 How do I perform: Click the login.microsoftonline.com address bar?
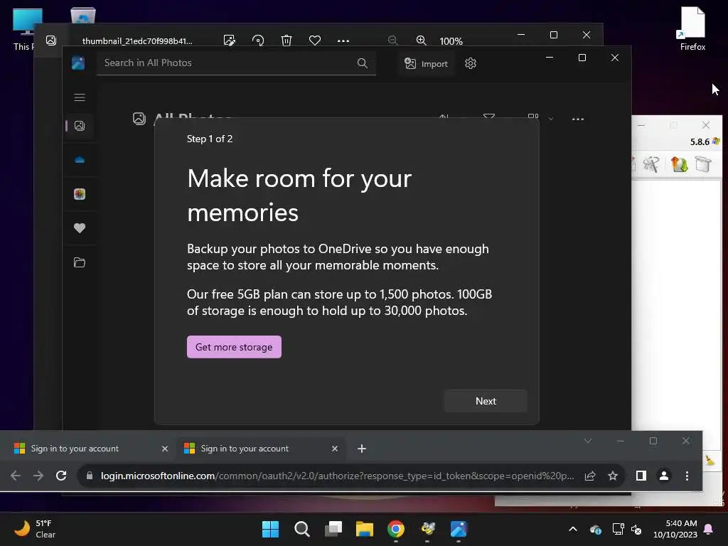point(337,476)
